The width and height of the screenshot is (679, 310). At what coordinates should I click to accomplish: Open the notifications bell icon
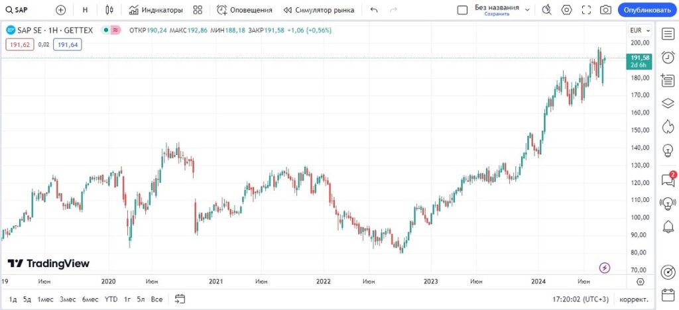coord(668,226)
